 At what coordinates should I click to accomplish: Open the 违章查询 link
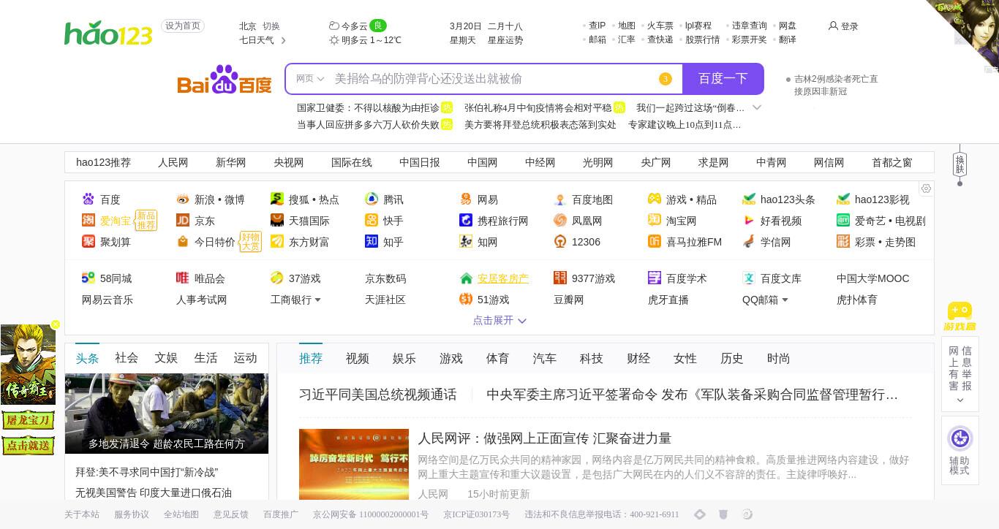pyautogui.click(x=750, y=26)
